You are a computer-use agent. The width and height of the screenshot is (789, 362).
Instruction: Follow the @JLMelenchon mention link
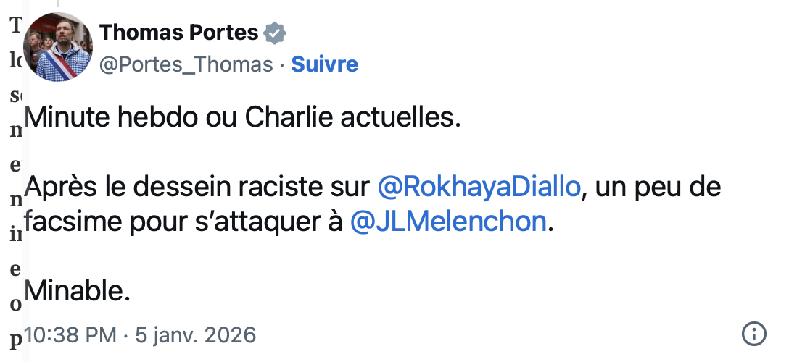pyautogui.click(x=448, y=222)
